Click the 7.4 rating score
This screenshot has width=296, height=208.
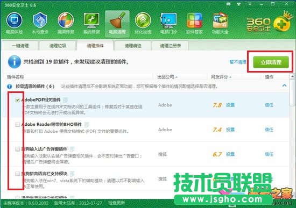(x=217, y=130)
